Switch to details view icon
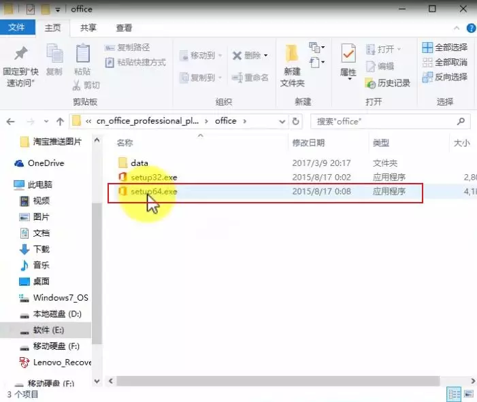The image size is (477, 402). (454, 394)
